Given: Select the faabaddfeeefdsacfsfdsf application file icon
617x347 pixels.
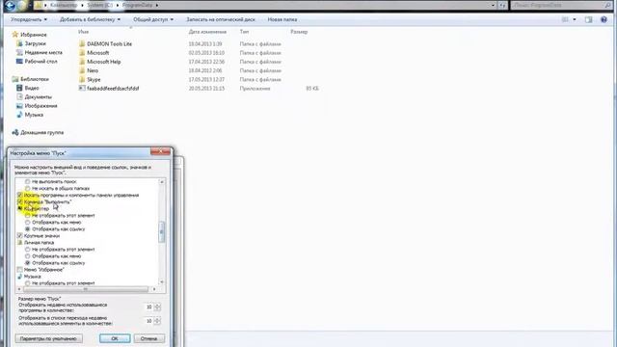Looking at the screenshot, I should pos(82,89).
